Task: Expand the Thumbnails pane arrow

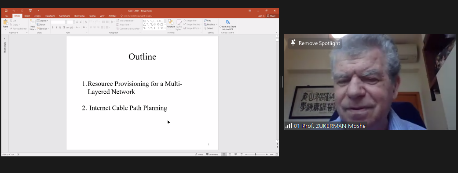Action: coord(5,39)
